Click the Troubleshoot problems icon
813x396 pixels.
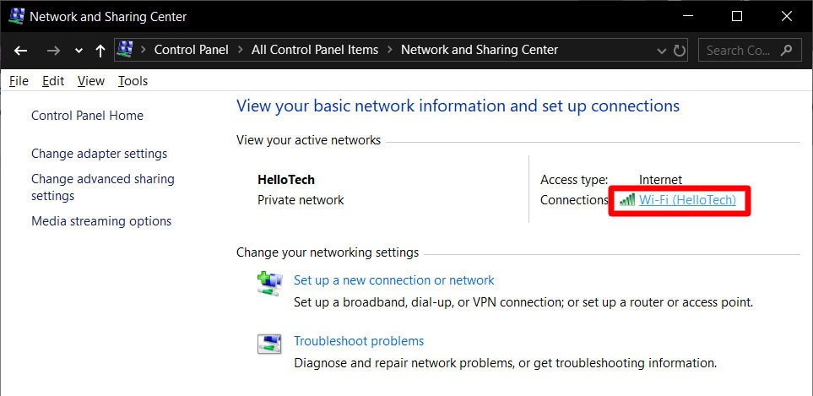[x=269, y=344]
